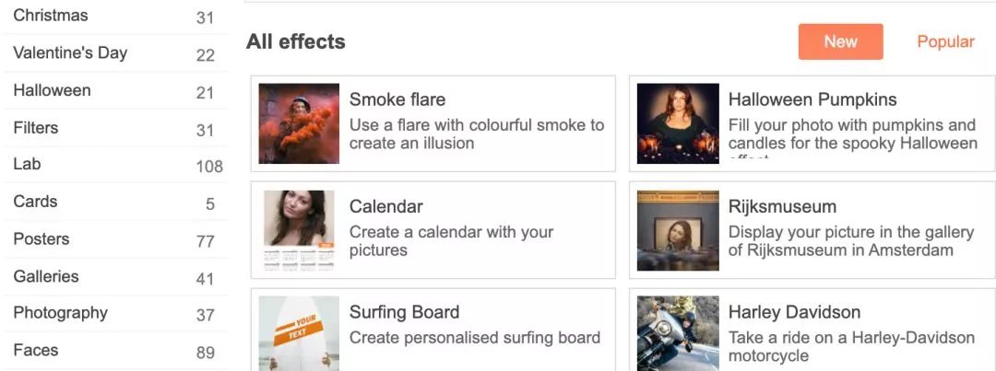Open the Harley Davidson effect thumbnail
Image resolution: width=996 pixels, height=371 pixels.
click(x=678, y=332)
